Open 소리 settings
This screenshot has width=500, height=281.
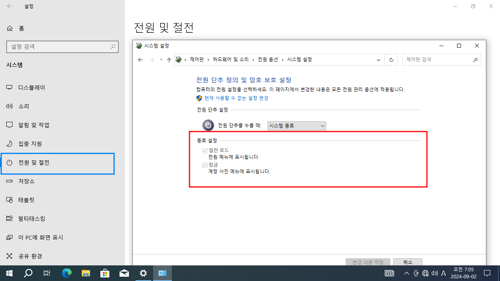62,106
